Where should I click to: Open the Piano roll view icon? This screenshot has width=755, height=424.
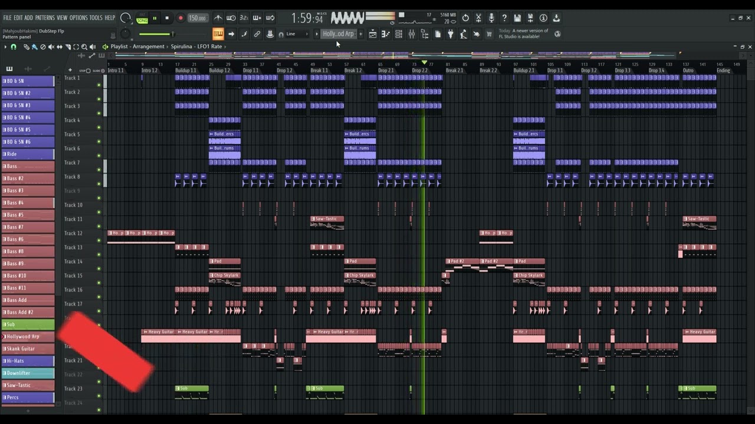[x=385, y=34]
